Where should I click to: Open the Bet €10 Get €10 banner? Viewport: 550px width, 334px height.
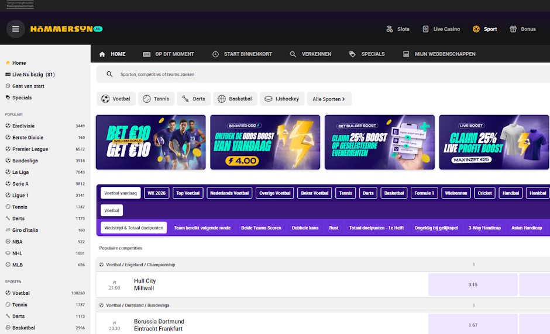click(x=151, y=142)
